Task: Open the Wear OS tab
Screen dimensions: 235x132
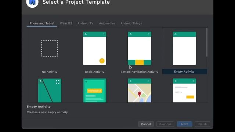Action: pyautogui.click(x=66, y=23)
